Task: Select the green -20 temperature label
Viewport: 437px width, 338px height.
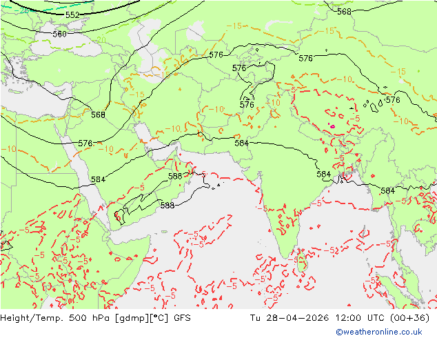Action: (x=100, y=39)
